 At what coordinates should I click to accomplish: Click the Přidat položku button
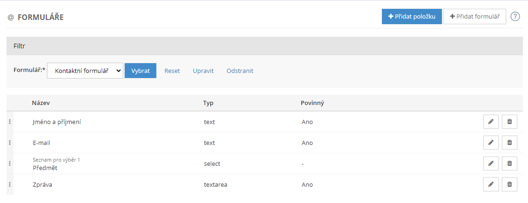point(412,16)
